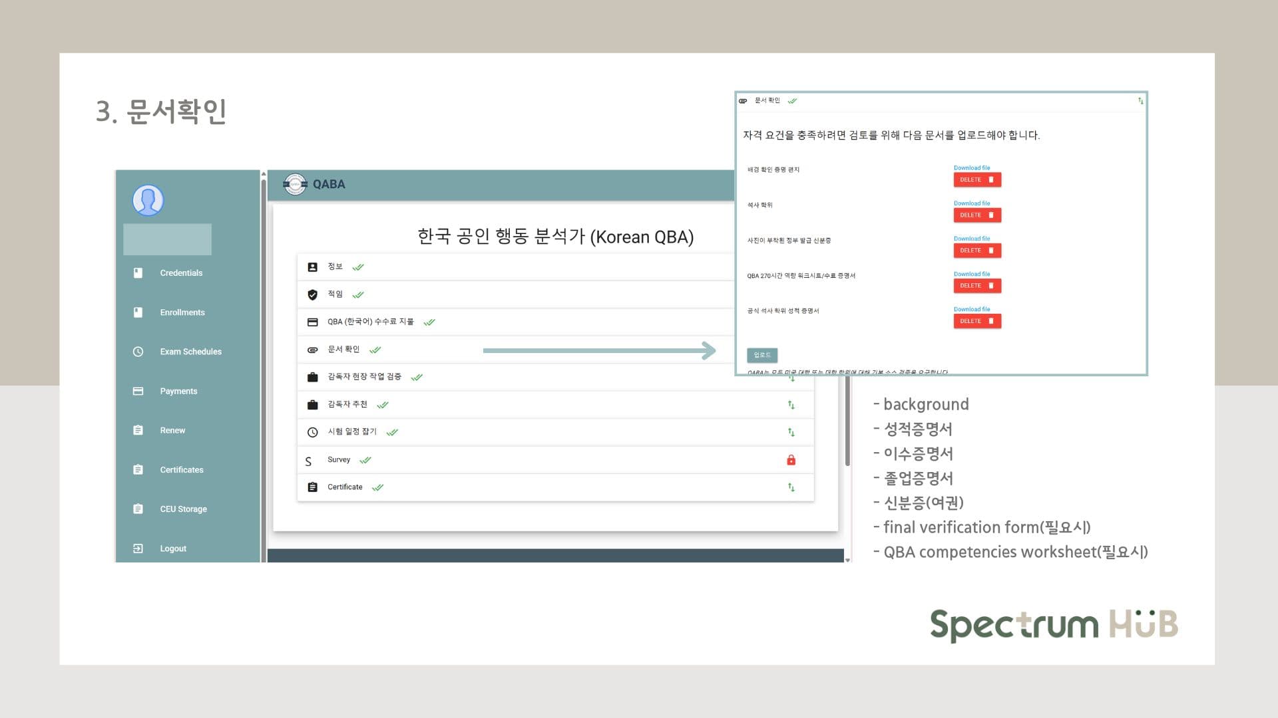Click the 한국 공인 행동 분석가 (Korean QBA) title
1278x718 pixels.
555,237
